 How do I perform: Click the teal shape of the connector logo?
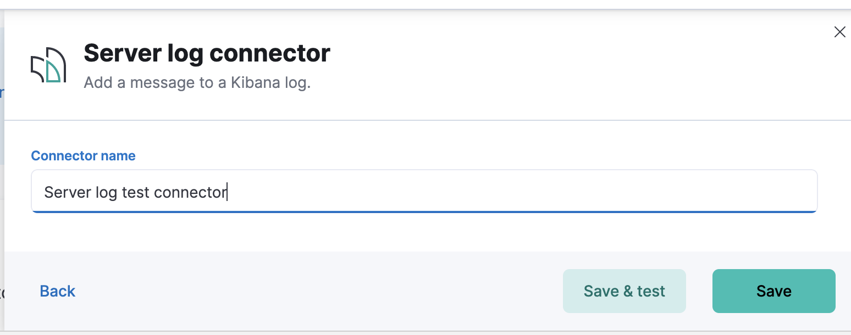[x=52, y=73]
